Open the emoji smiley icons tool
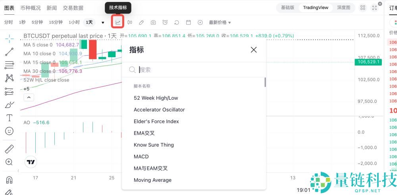This screenshot has width=397, height=195. 10,131
